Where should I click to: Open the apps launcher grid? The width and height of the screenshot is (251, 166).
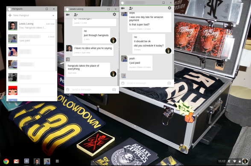click(x=57, y=161)
